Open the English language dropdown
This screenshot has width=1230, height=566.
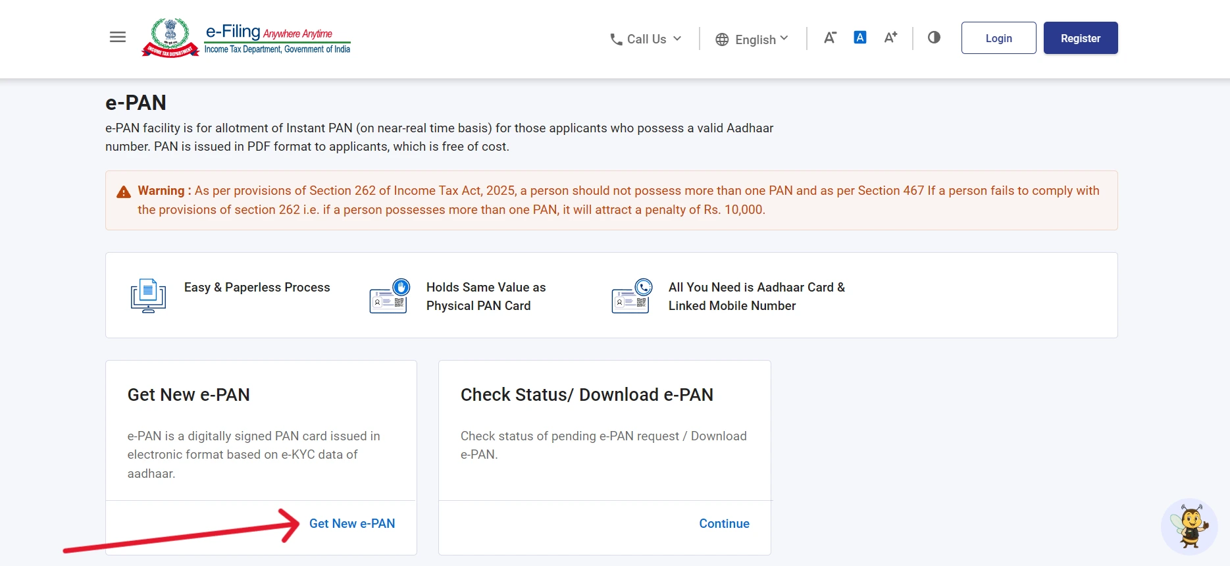[752, 39]
